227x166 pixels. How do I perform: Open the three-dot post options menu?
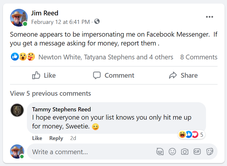209,17
